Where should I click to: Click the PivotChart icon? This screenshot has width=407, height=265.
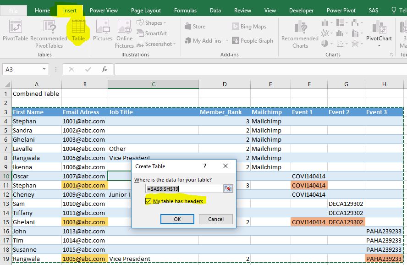pyautogui.click(x=379, y=27)
